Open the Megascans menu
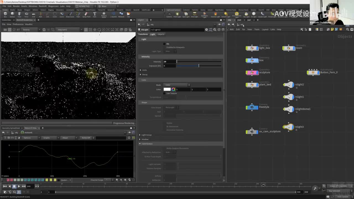This screenshot has width=354, height=199. coord(53,6)
